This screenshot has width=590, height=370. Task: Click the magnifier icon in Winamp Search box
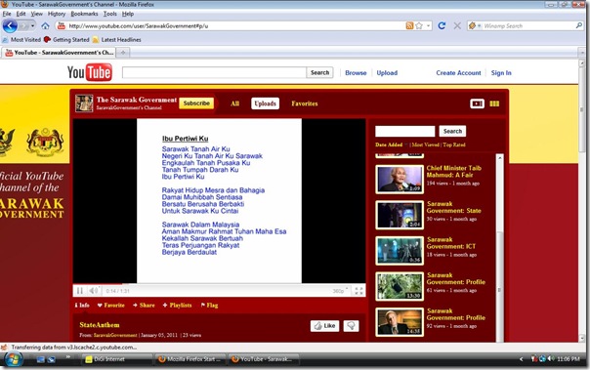click(578, 25)
